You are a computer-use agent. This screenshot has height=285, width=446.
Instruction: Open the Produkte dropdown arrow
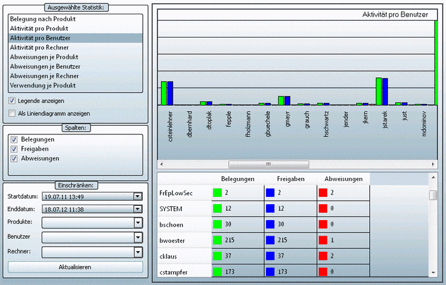click(x=138, y=223)
